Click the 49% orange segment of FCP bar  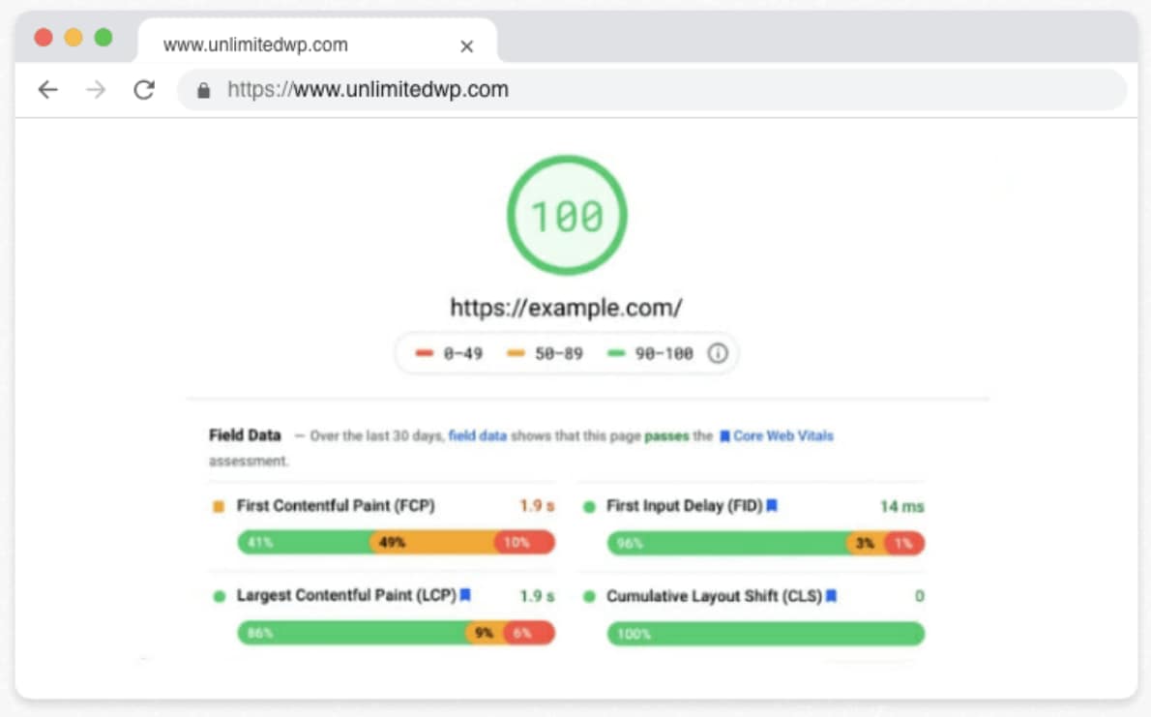coord(431,542)
